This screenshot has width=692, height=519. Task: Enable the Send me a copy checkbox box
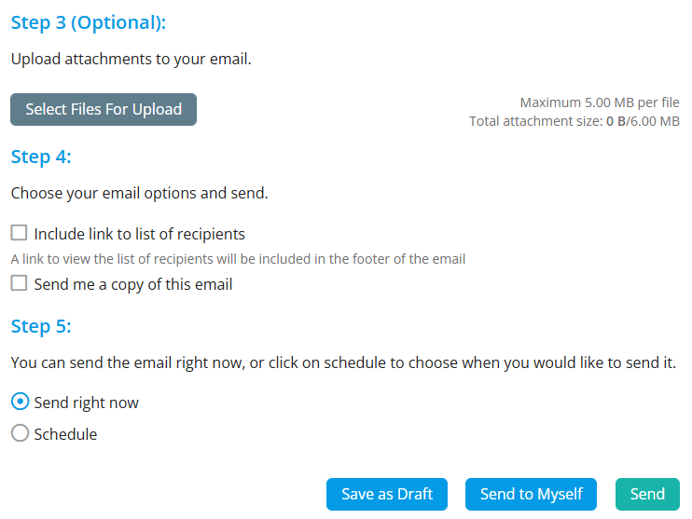point(20,284)
